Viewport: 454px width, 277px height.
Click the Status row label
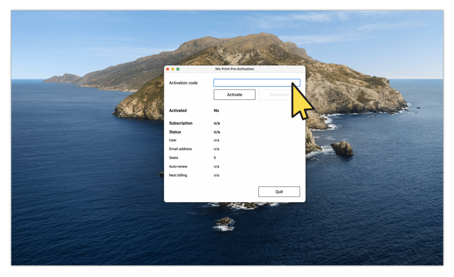click(175, 132)
